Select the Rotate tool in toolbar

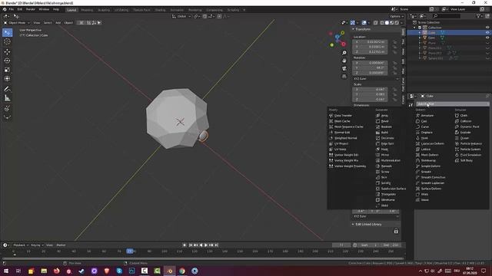point(7,61)
